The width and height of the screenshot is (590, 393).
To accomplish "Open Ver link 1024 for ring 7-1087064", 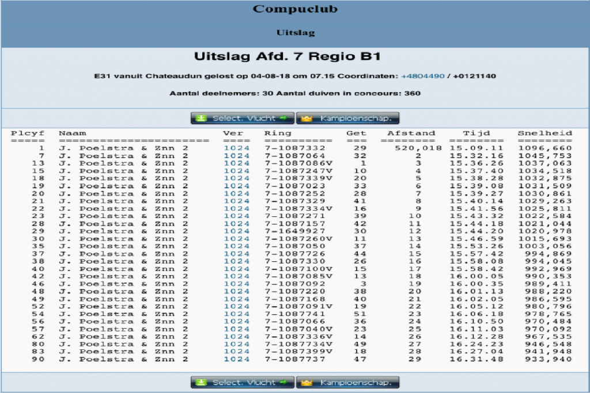I will click(x=236, y=156).
